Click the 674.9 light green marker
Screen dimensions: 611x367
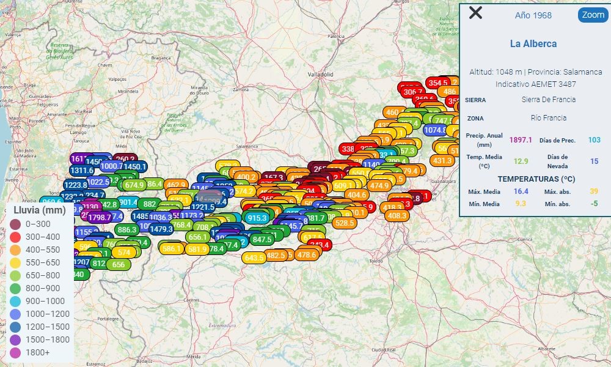[134, 185]
